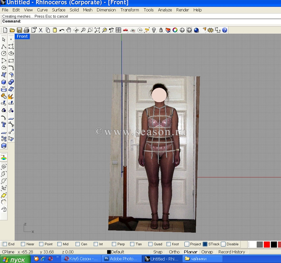The width and height of the screenshot is (281, 263).
Task: Open the Analyze menu
Action: pyautogui.click(x=165, y=10)
